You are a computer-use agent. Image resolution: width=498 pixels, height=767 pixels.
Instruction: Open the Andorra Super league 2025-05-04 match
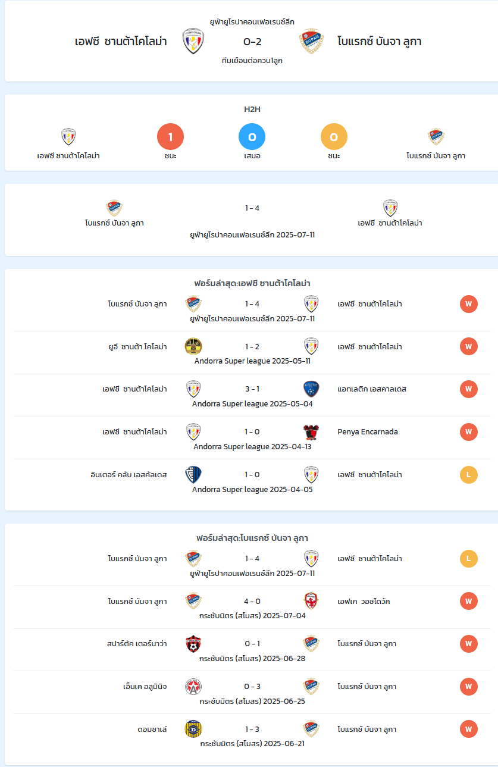click(x=252, y=395)
